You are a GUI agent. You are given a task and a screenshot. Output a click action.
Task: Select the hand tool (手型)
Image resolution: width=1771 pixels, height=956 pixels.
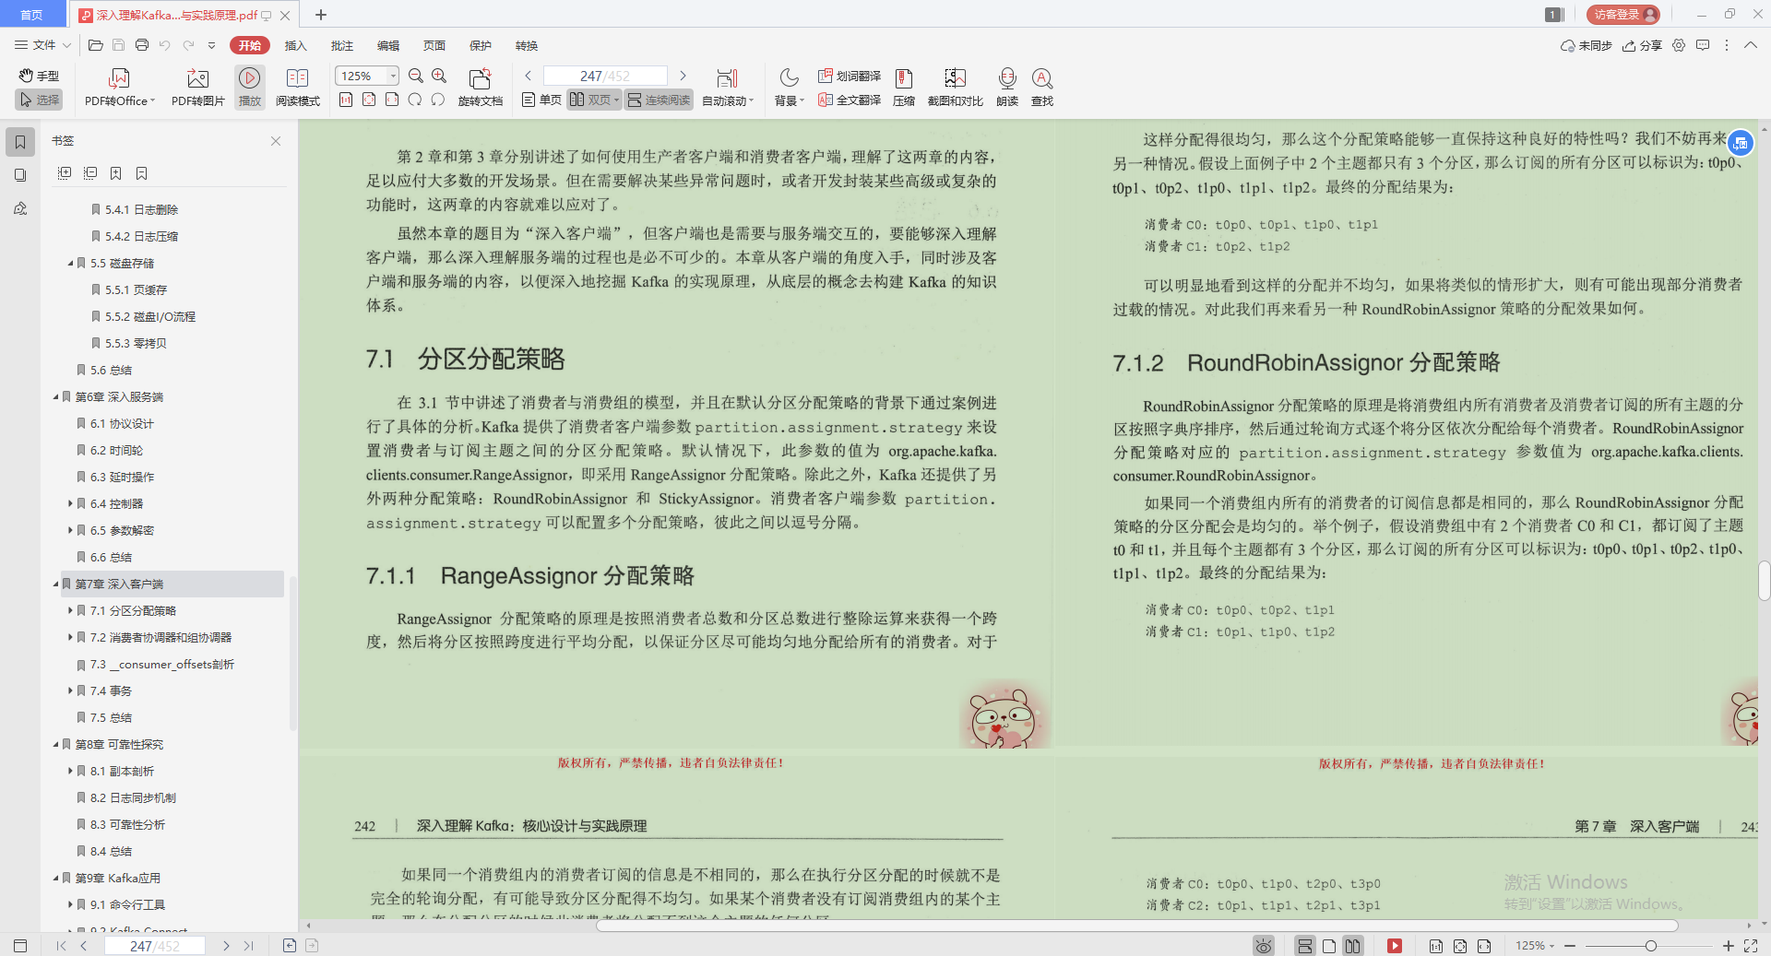coord(38,76)
